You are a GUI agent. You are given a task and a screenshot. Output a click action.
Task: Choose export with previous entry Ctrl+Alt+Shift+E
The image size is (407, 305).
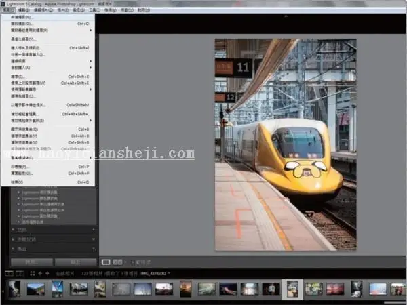(x=48, y=83)
